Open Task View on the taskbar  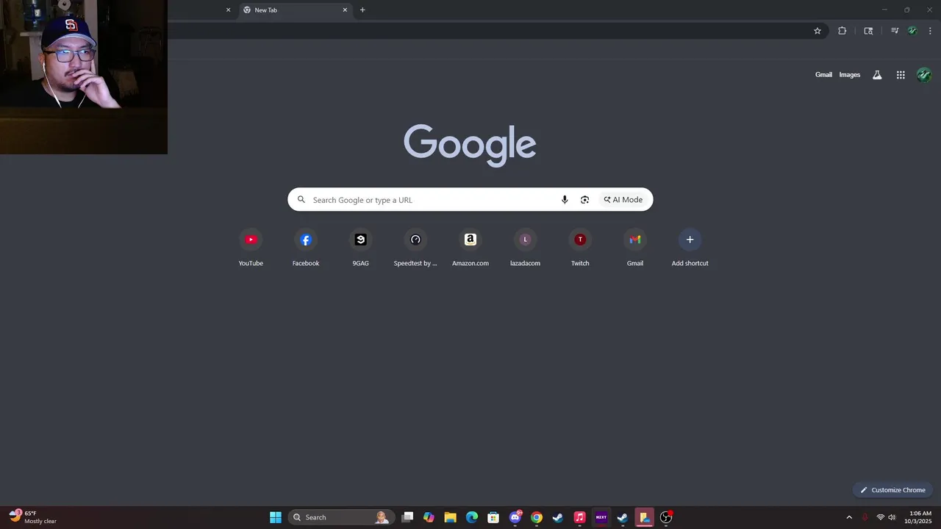(408, 517)
